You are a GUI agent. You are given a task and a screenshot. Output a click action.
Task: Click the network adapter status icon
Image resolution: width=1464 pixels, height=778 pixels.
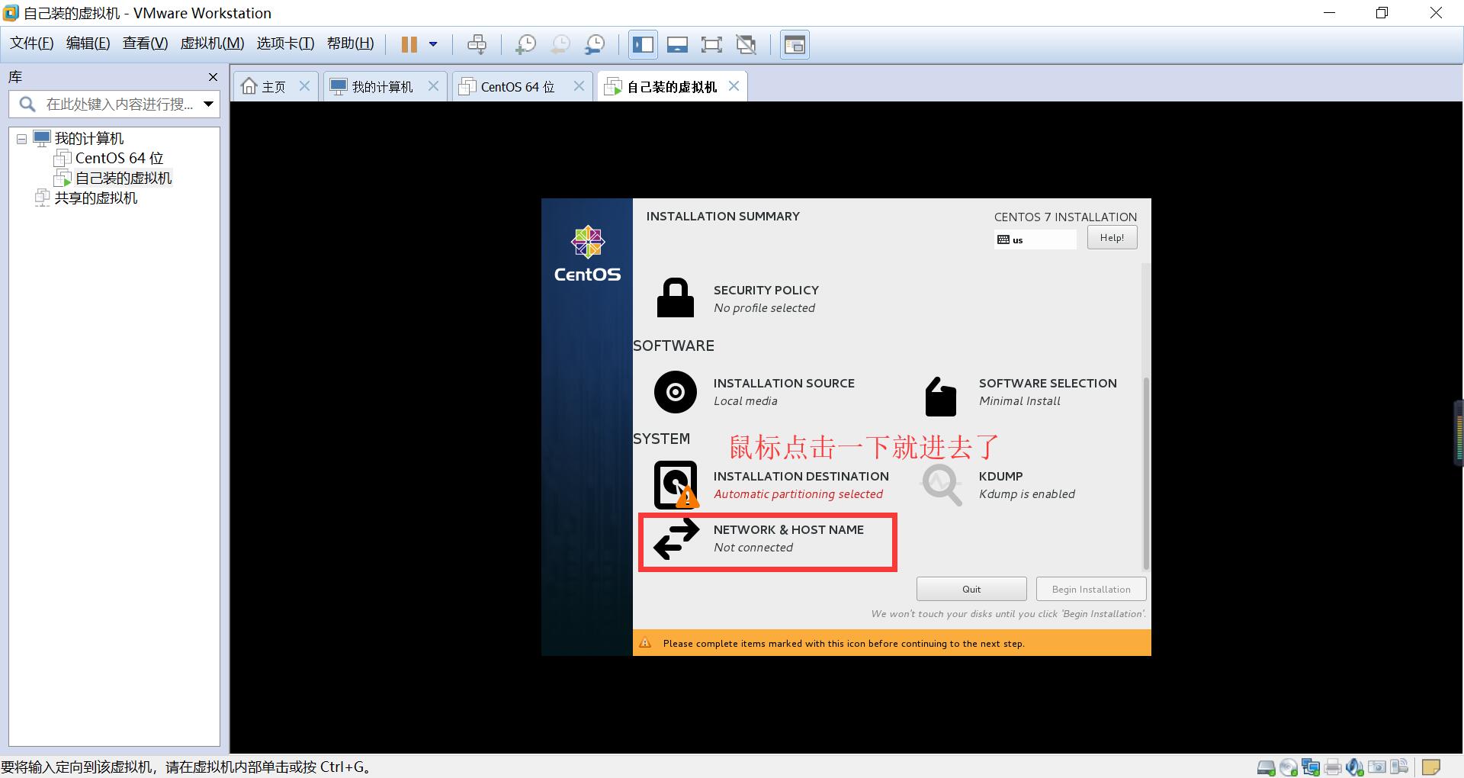[1311, 767]
